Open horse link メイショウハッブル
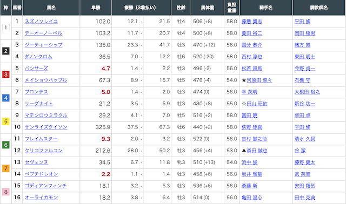The width and height of the screenshot is (346, 204). [45, 80]
